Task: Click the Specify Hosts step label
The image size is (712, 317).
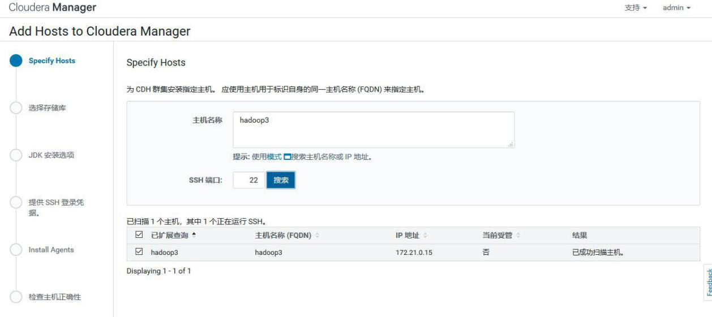Action: (x=52, y=61)
